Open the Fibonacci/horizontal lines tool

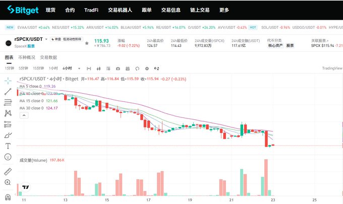(x=8, y=102)
